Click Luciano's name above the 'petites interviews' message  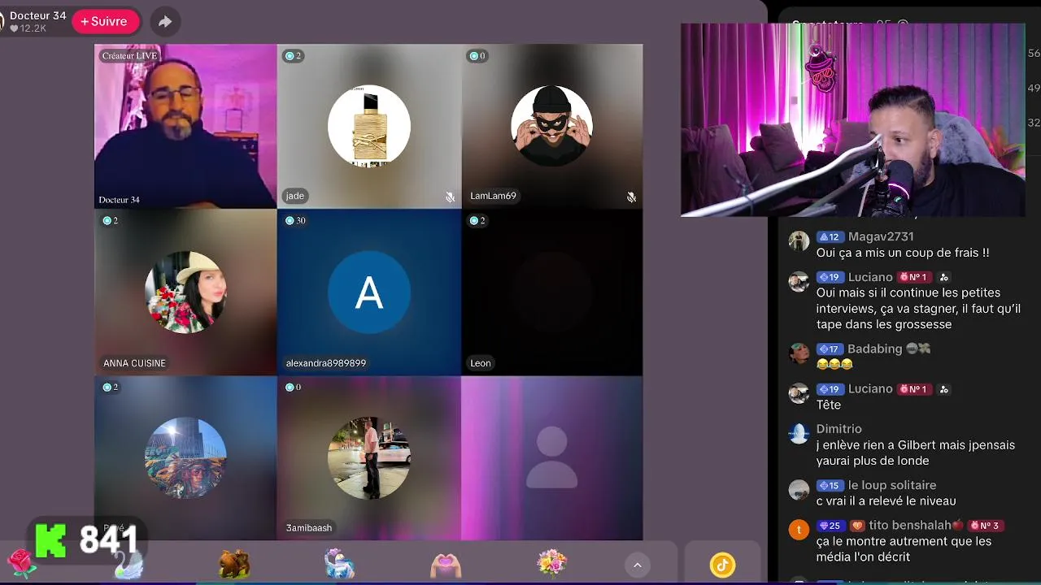(870, 277)
